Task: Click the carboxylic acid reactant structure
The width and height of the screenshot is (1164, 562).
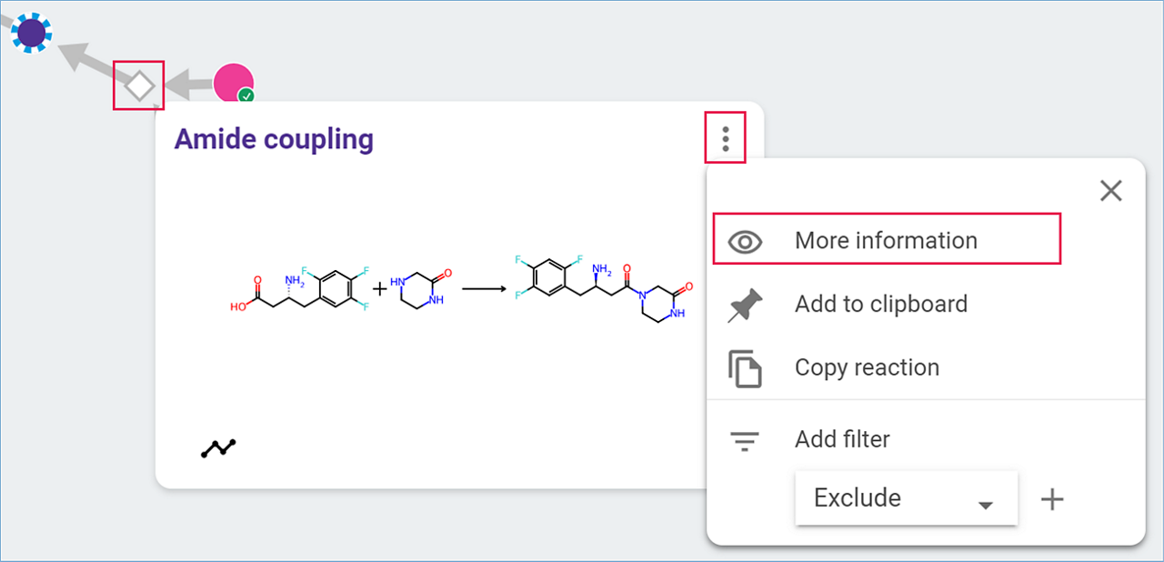Action: click(298, 289)
